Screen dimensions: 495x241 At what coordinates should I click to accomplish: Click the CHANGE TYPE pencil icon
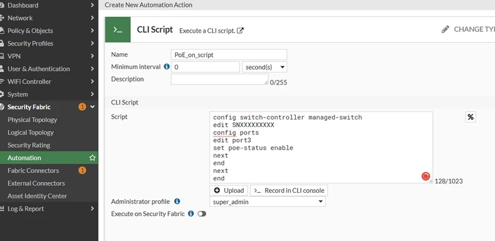445,29
